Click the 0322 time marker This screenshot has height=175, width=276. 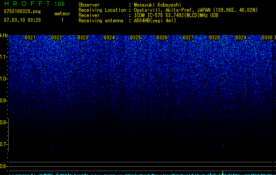pyautogui.click(x=57, y=38)
